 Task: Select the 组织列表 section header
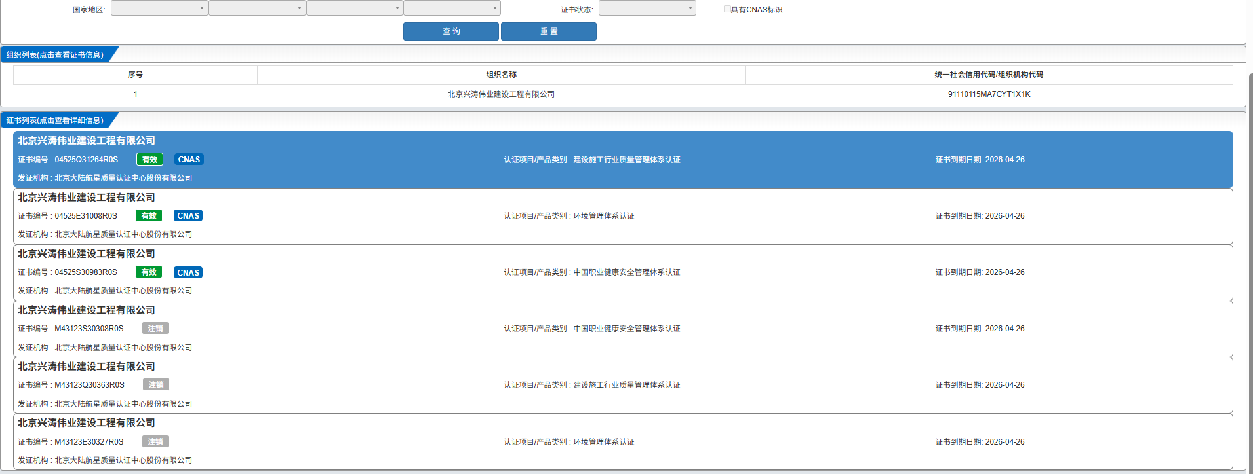[x=55, y=55]
